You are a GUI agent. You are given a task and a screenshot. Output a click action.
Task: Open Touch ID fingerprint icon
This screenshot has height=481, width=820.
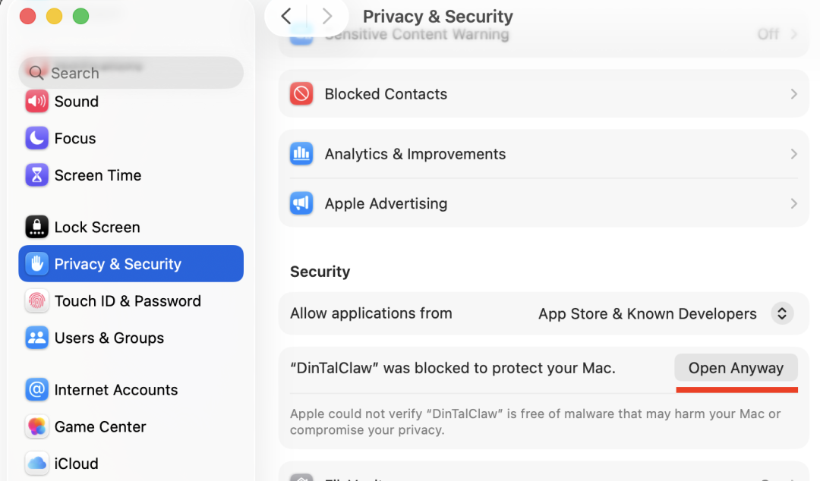click(x=36, y=301)
